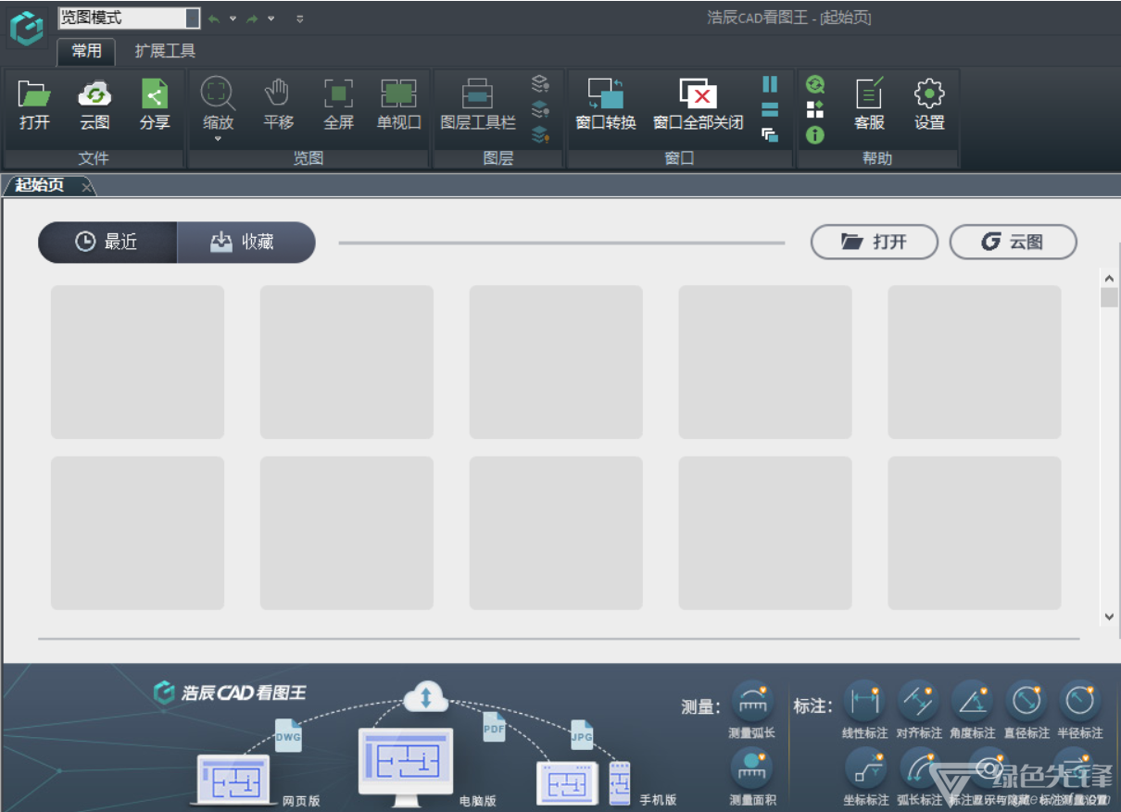
Task: Click the green circular-arrows icon in 帮助 group
Action: tap(814, 84)
